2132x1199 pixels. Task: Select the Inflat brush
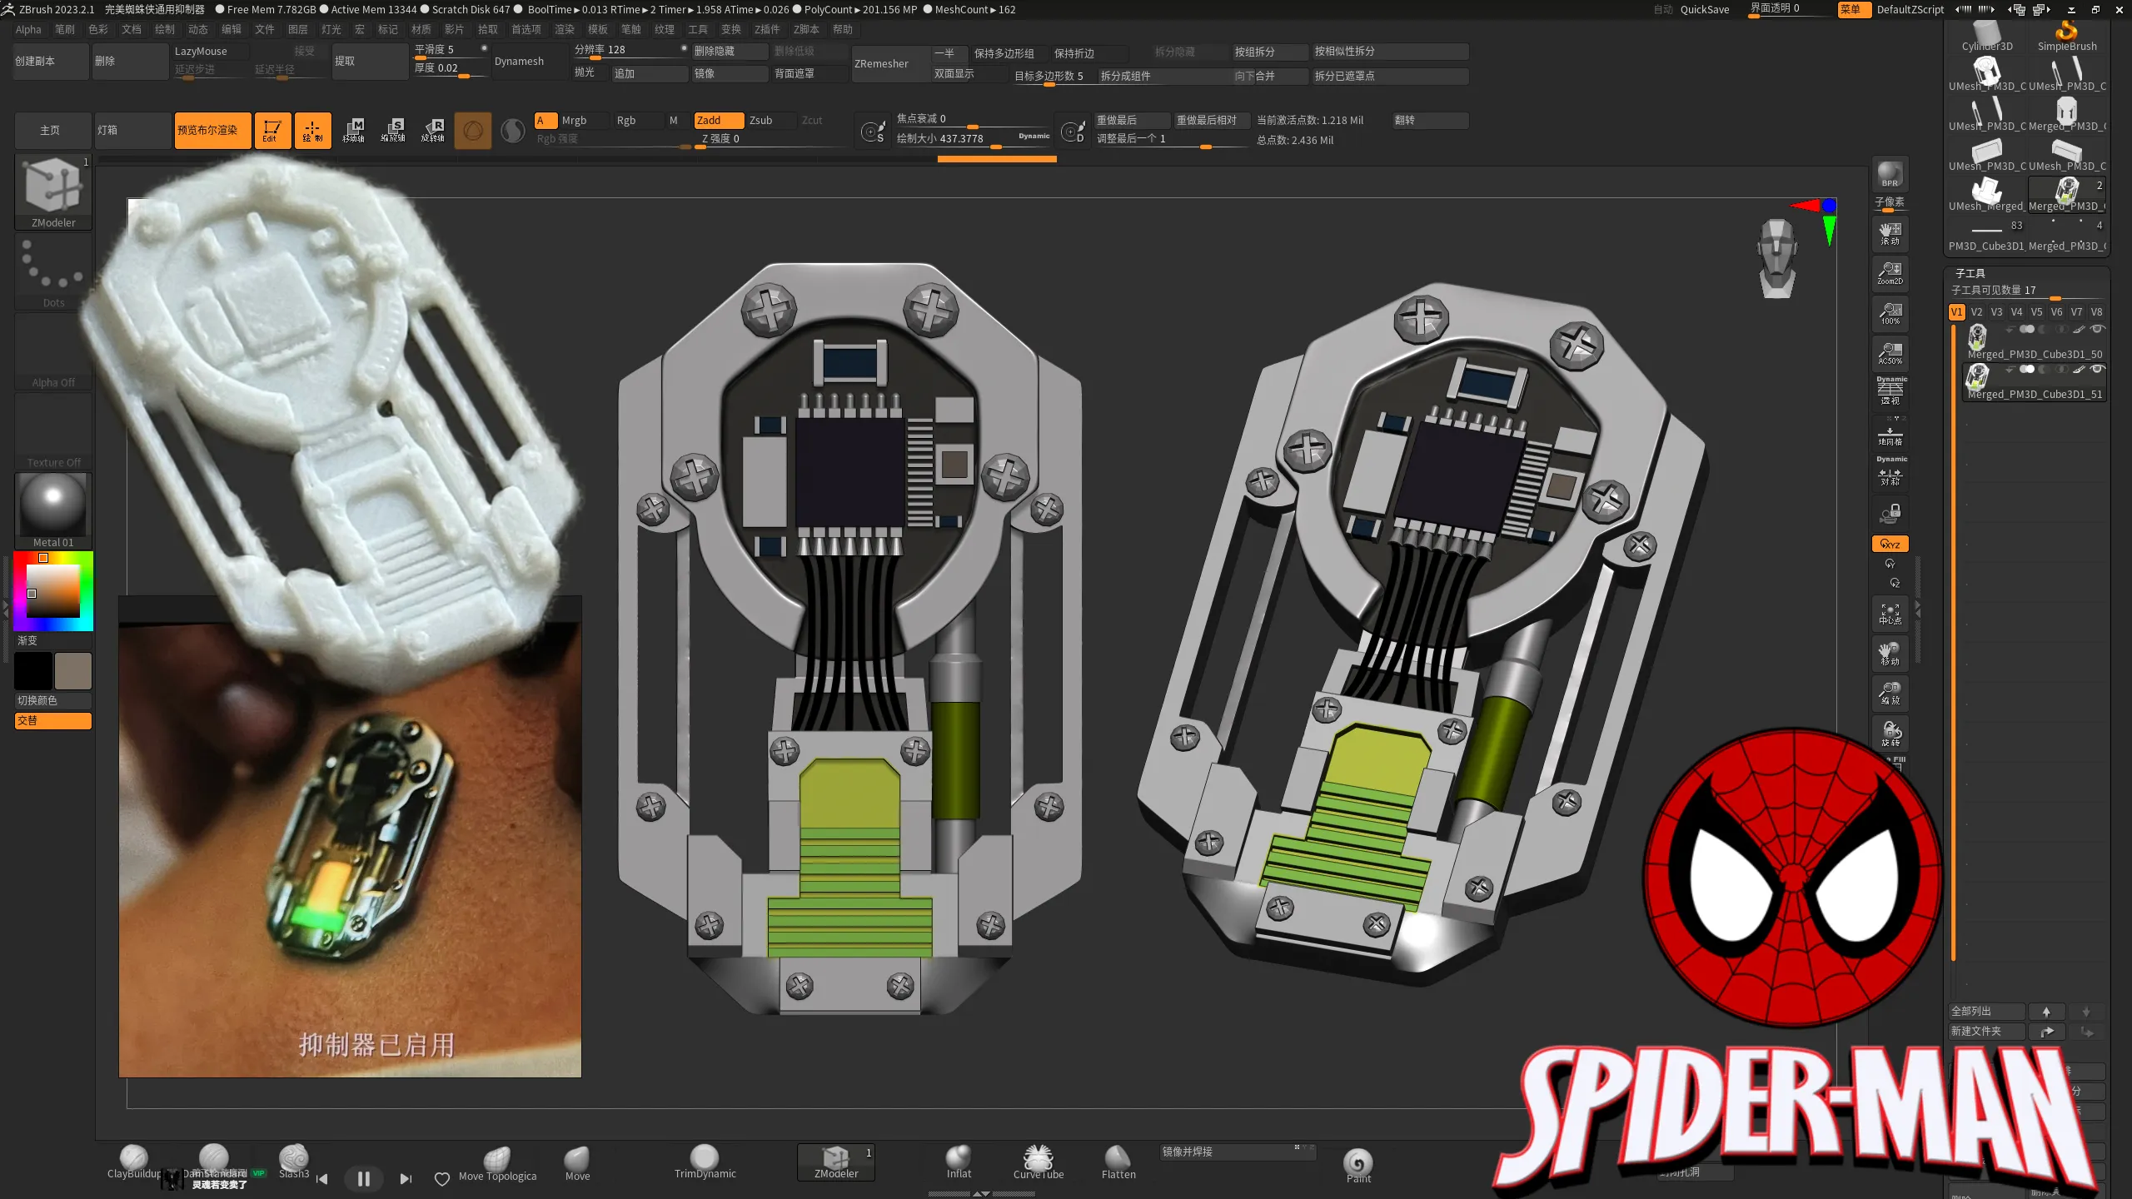(x=959, y=1162)
